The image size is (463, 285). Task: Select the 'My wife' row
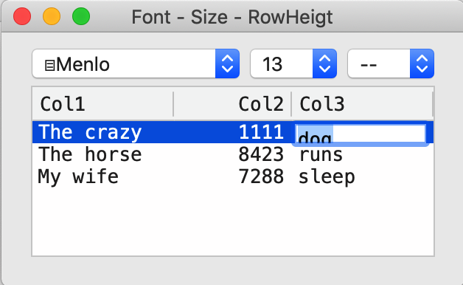pos(233,176)
